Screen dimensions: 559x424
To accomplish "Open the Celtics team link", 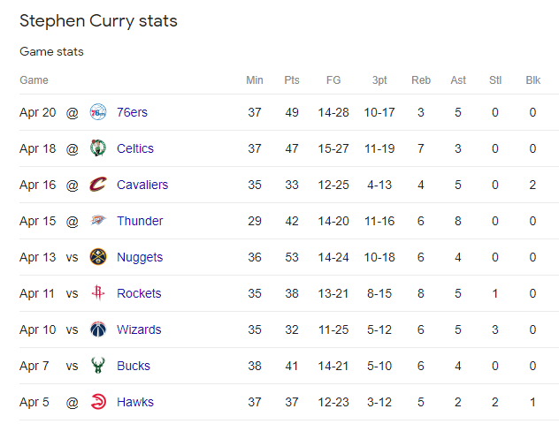I will [x=135, y=148].
